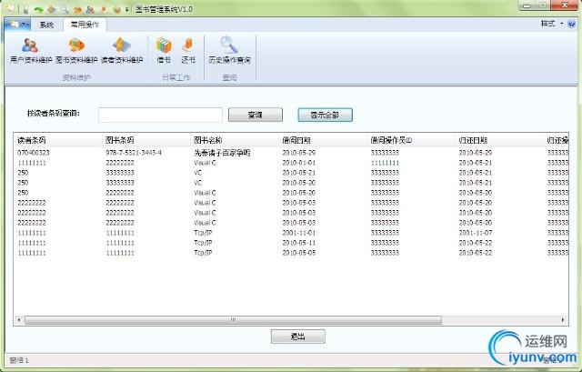This screenshot has width=582, height=372.
Task: Click the blue help icon at top right
Action: point(572,24)
